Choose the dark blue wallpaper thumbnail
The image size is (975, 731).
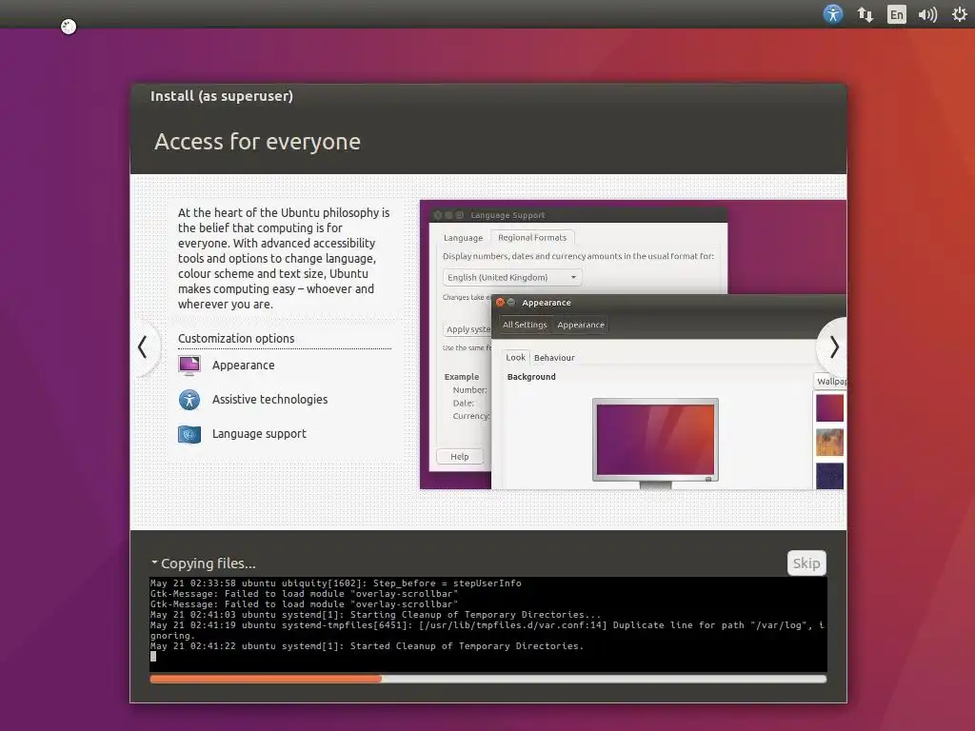pyautogui.click(x=829, y=476)
